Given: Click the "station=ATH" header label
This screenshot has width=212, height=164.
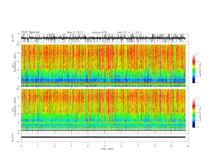Looking at the screenshot, I should (x=99, y=32).
